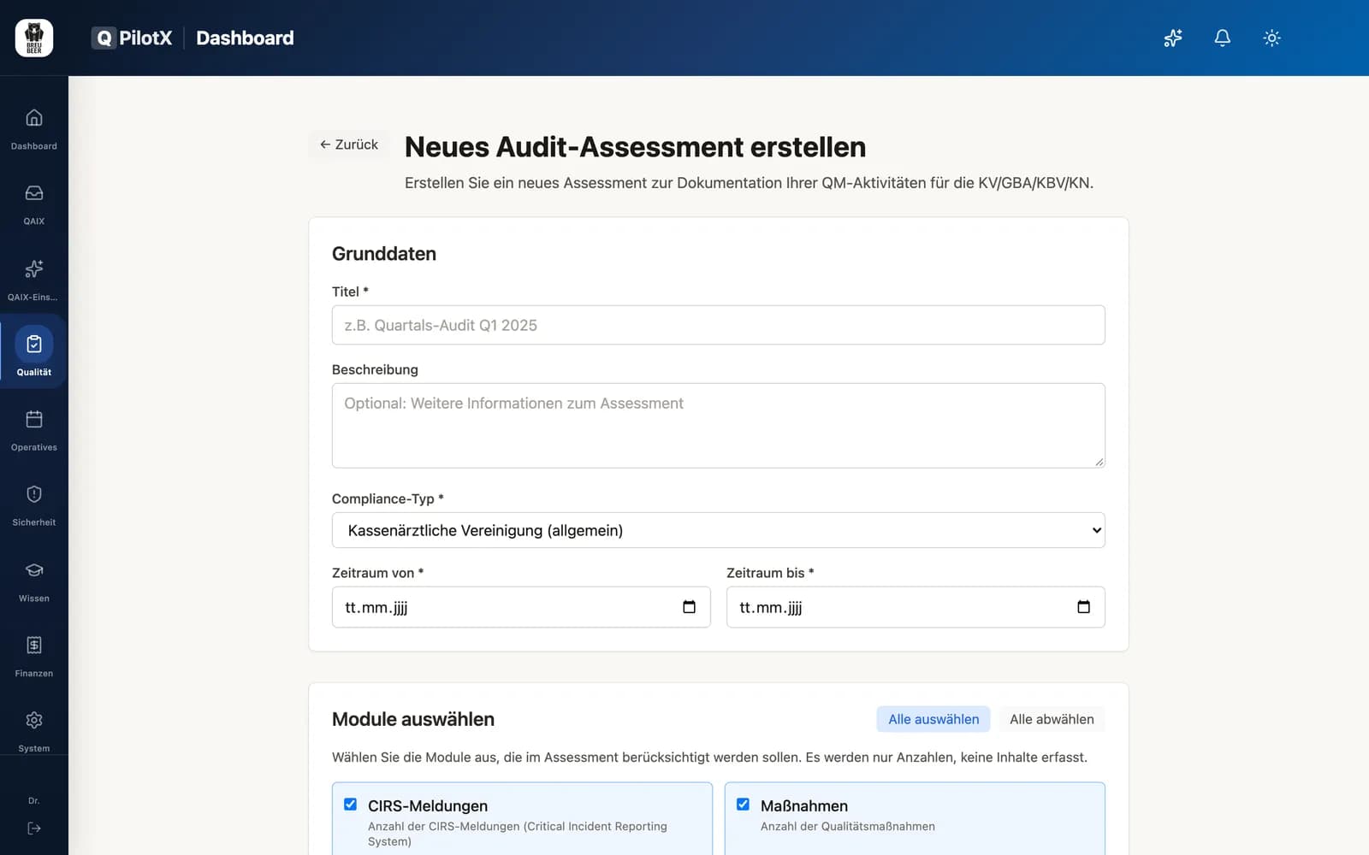Toggle light theme sun icon

(1272, 38)
